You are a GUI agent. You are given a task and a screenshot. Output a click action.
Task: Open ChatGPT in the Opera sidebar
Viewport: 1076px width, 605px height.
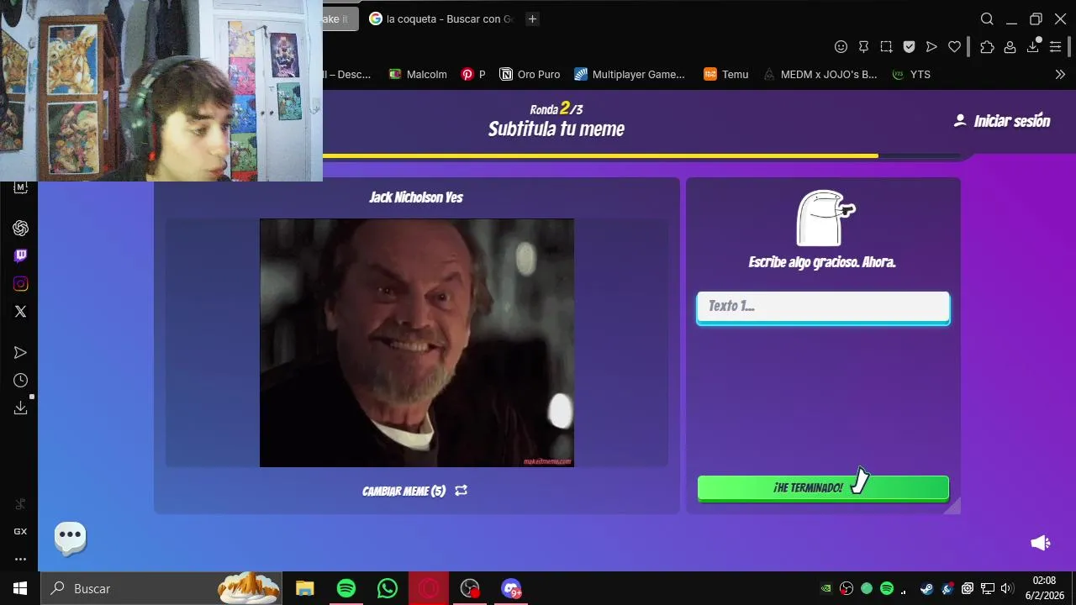pos(21,229)
